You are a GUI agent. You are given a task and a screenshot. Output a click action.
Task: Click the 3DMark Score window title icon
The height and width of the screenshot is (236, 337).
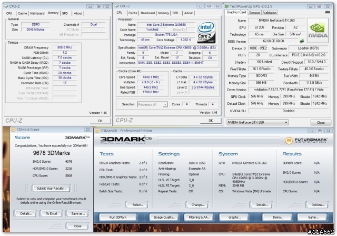[13, 130]
